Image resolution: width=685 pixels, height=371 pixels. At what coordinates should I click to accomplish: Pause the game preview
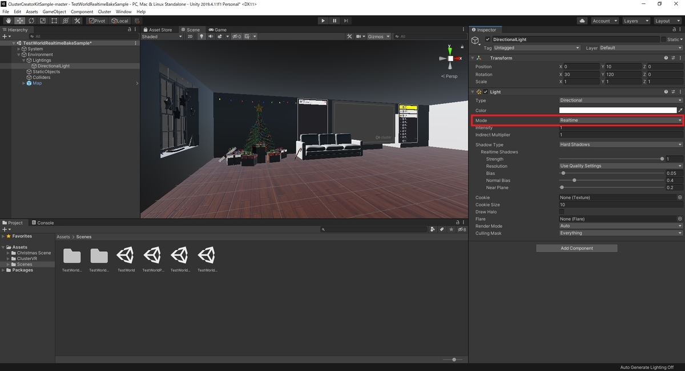(x=335, y=21)
